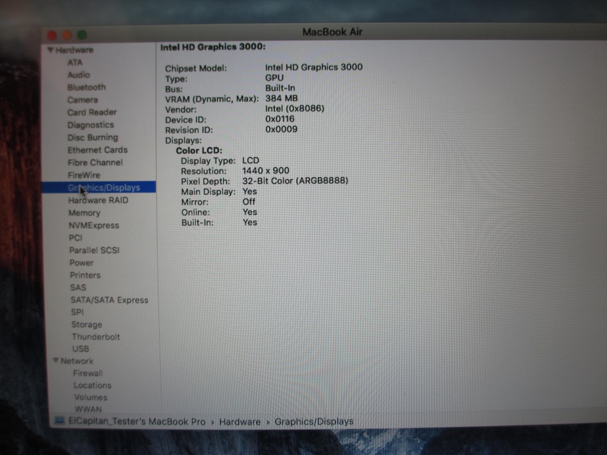The height and width of the screenshot is (455, 607).
Task: Select Diagnostics in the sidebar
Action: coord(91,125)
